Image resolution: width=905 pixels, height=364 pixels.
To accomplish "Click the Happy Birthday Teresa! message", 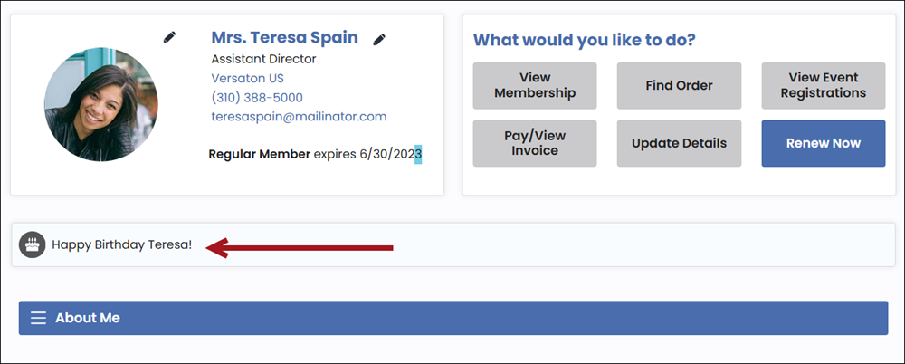I will [122, 245].
